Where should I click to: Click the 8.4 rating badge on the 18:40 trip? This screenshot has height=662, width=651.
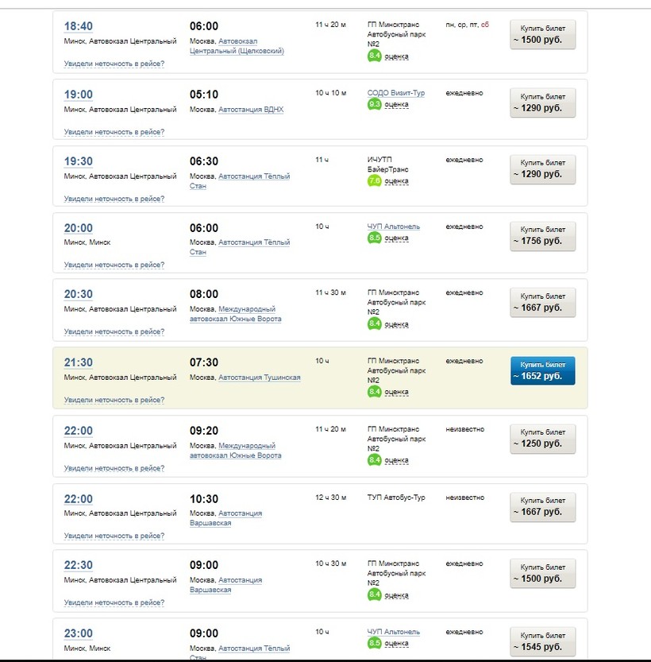point(375,56)
